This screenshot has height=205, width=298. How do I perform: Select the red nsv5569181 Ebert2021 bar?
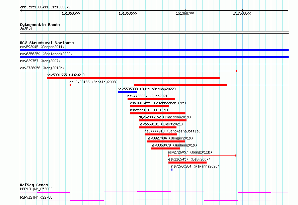[x=158, y=127]
